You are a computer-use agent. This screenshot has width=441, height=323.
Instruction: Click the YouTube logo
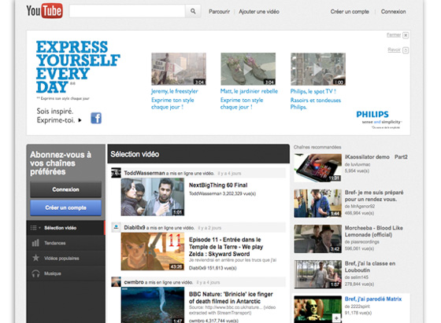(44, 11)
